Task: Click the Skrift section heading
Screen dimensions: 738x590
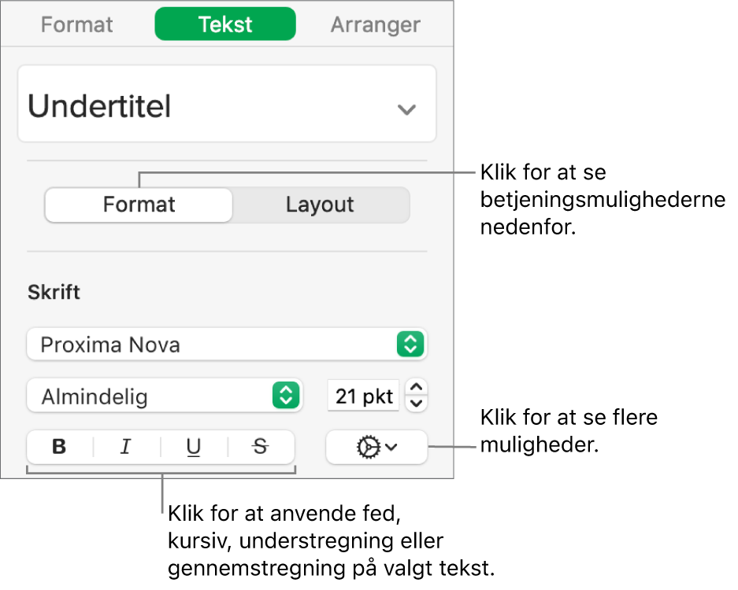Action: (x=54, y=293)
